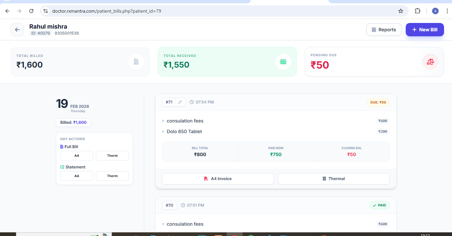Image resolution: width=452 pixels, height=236 pixels.
Task: Click the pencil edit icon on bill #71
Action: click(x=180, y=102)
